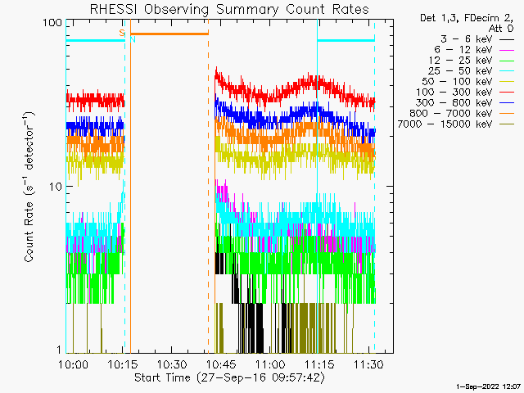Select the '300 - 800 keV' legend label
The width and height of the screenshot is (524, 393).
(x=454, y=103)
